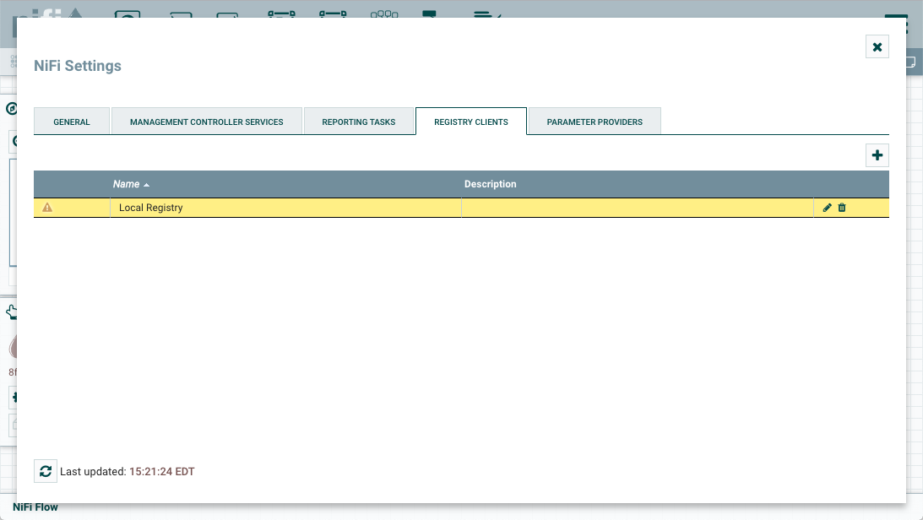Click the warning icon on Local Registry
Viewport: 923px width, 520px height.
47,208
